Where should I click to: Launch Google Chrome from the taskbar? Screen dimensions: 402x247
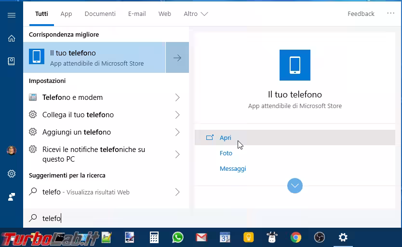pyautogui.click(x=296, y=237)
